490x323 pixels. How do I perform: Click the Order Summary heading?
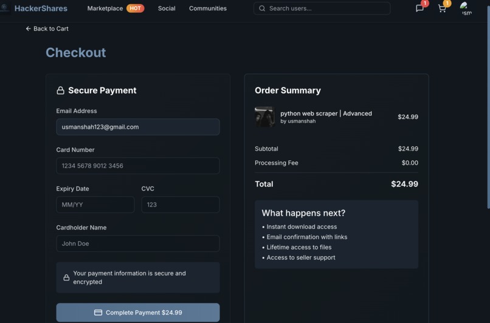coord(288,90)
